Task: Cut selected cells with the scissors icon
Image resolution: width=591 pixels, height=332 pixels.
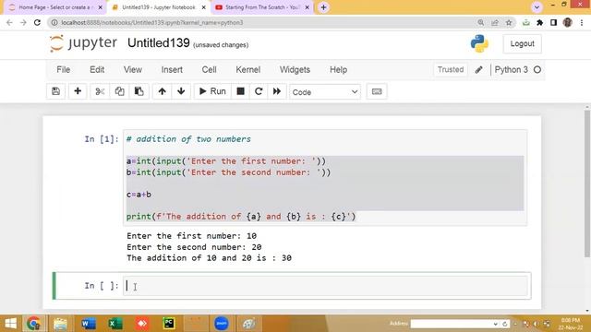Action: (x=100, y=91)
